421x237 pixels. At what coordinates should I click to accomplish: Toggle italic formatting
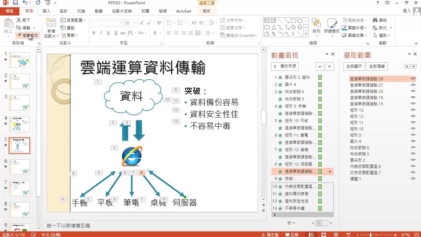tap(101, 33)
